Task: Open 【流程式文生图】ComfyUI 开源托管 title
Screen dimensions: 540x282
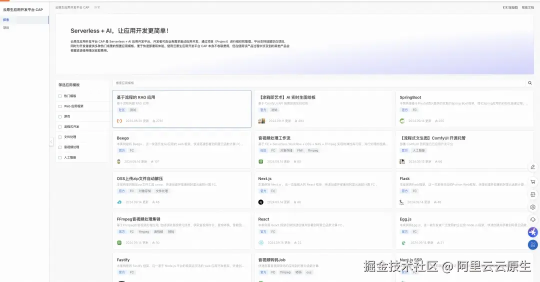Action: point(432,138)
